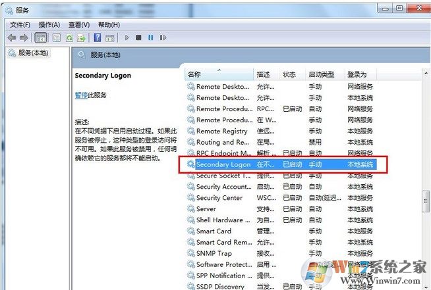This screenshot has width=431, height=290.
Task: Select the Shell Hardware ... service name
Action: click(223, 220)
